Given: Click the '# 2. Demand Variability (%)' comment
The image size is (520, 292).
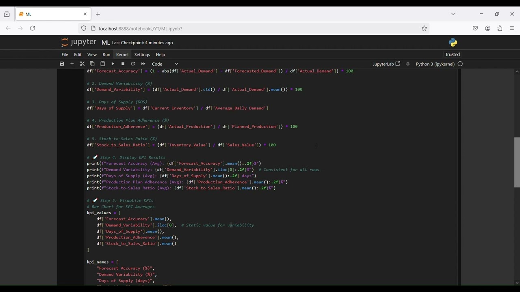Looking at the screenshot, I should pos(120,84).
